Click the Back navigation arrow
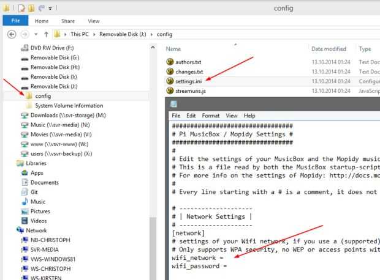Image resolution: width=380 pixels, height=280 pixels. pyautogui.click(x=11, y=34)
